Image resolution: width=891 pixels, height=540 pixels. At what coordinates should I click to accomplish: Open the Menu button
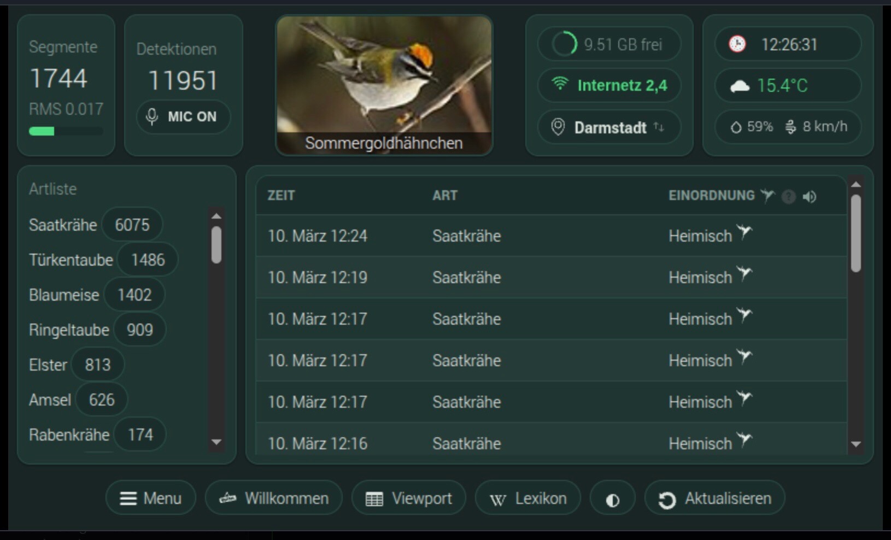click(151, 498)
